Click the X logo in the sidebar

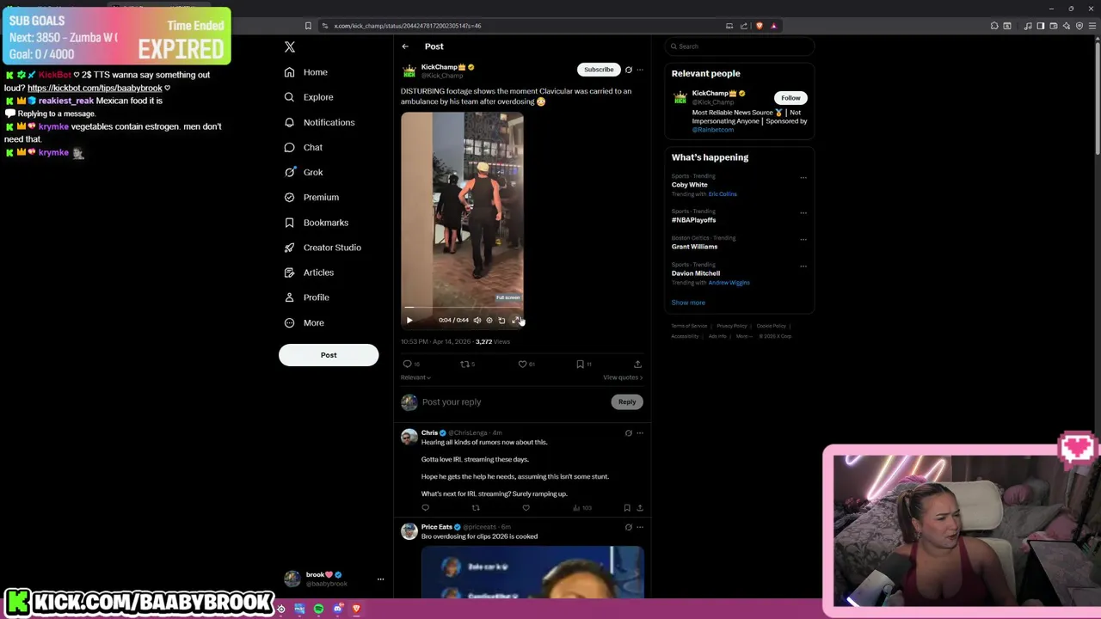coord(290,47)
